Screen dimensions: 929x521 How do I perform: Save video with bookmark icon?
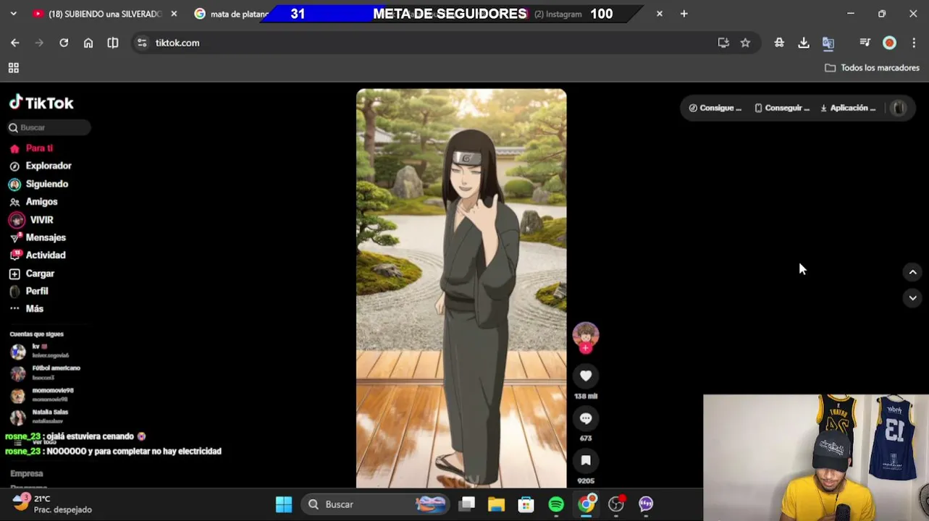tap(586, 460)
